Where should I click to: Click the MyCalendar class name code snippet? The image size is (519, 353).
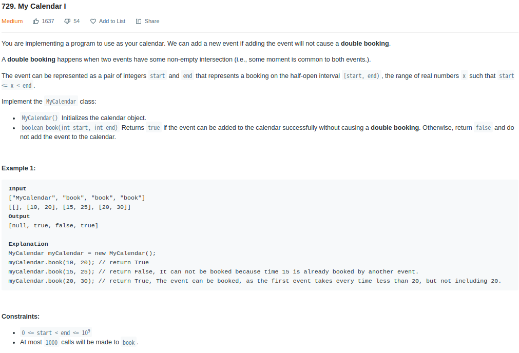coord(61,102)
